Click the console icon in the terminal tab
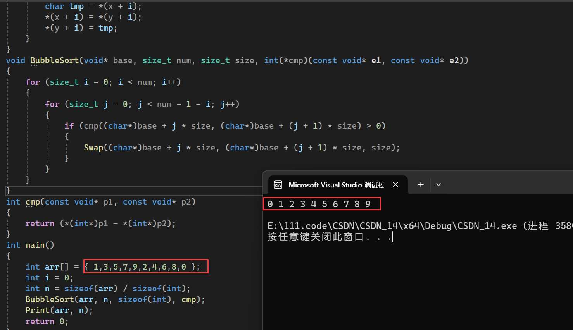 [x=278, y=185]
